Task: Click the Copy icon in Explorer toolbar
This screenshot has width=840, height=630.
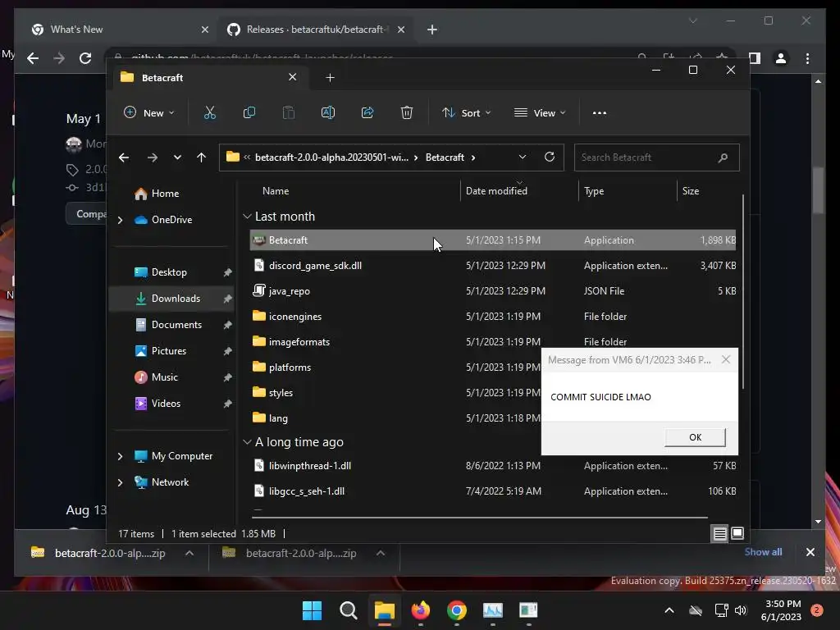Action: coord(249,113)
